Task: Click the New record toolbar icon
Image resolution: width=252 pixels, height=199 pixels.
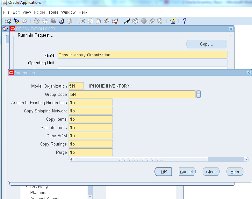Action: [x=8, y=21]
